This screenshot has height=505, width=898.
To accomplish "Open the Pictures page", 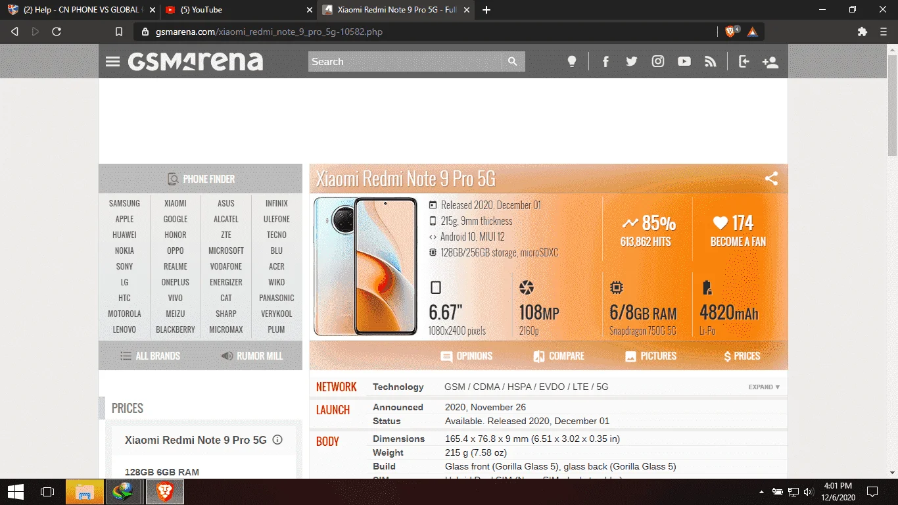I will click(x=651, y=356).
